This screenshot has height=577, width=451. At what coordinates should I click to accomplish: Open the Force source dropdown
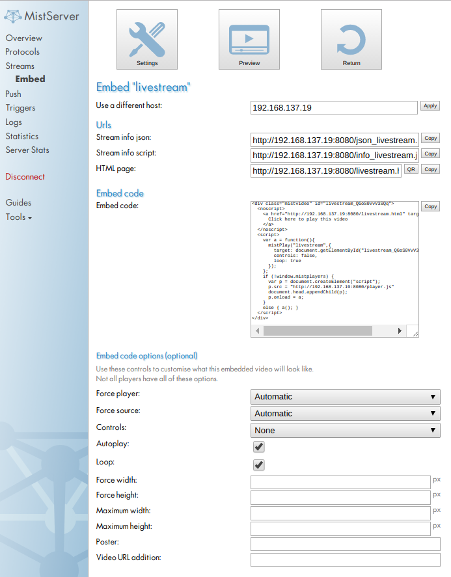(x=346, y=414)
